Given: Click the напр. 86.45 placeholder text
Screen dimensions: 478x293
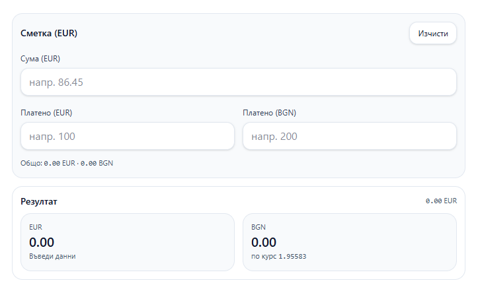Looking at the screenshot, I should [56, 82].
